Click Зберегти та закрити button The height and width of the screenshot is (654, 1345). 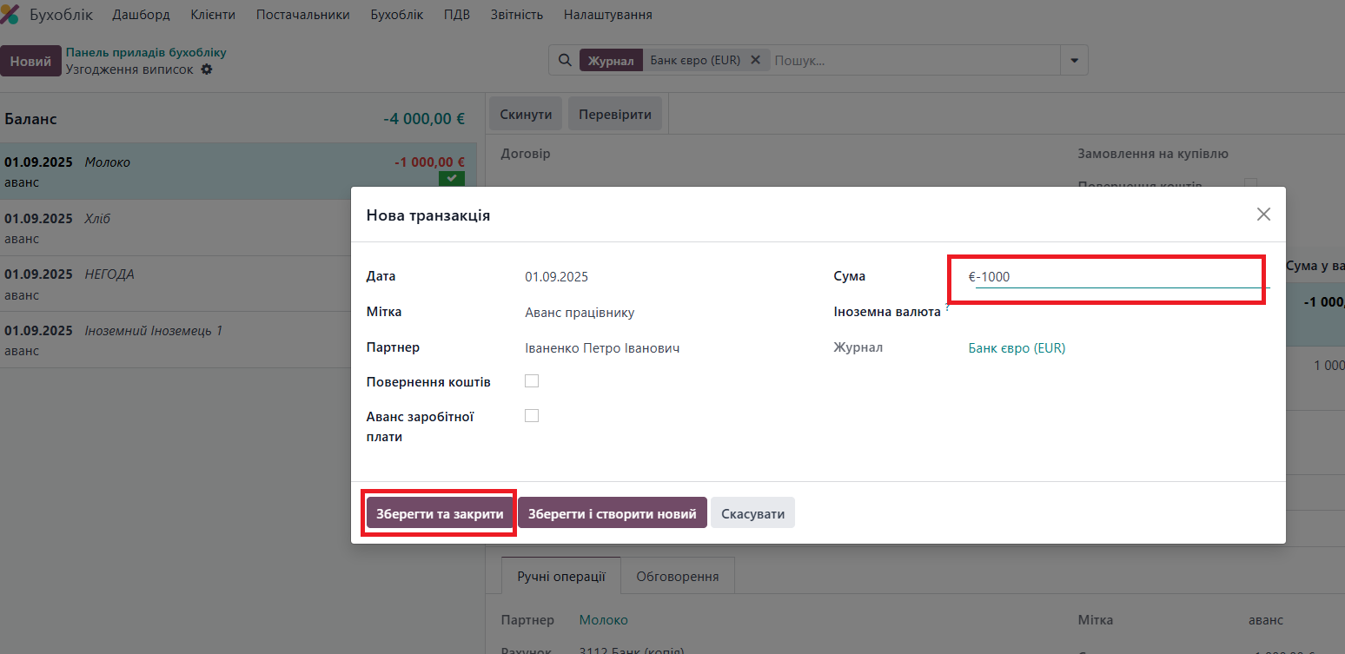(x=440, y=513)
